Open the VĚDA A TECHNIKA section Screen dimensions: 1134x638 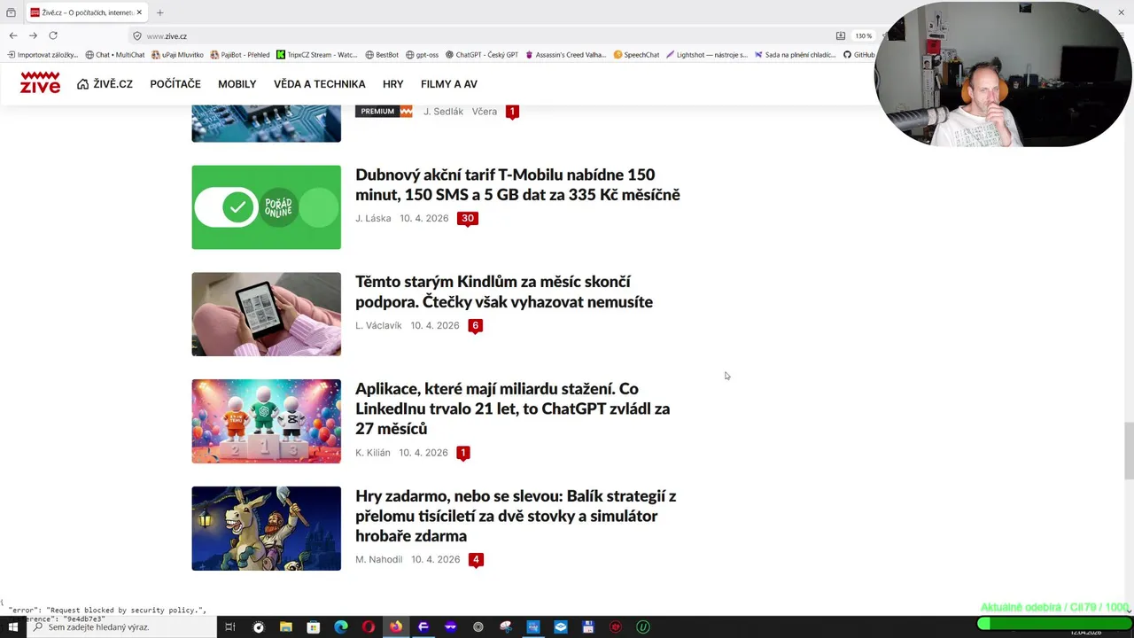(319, 84)
